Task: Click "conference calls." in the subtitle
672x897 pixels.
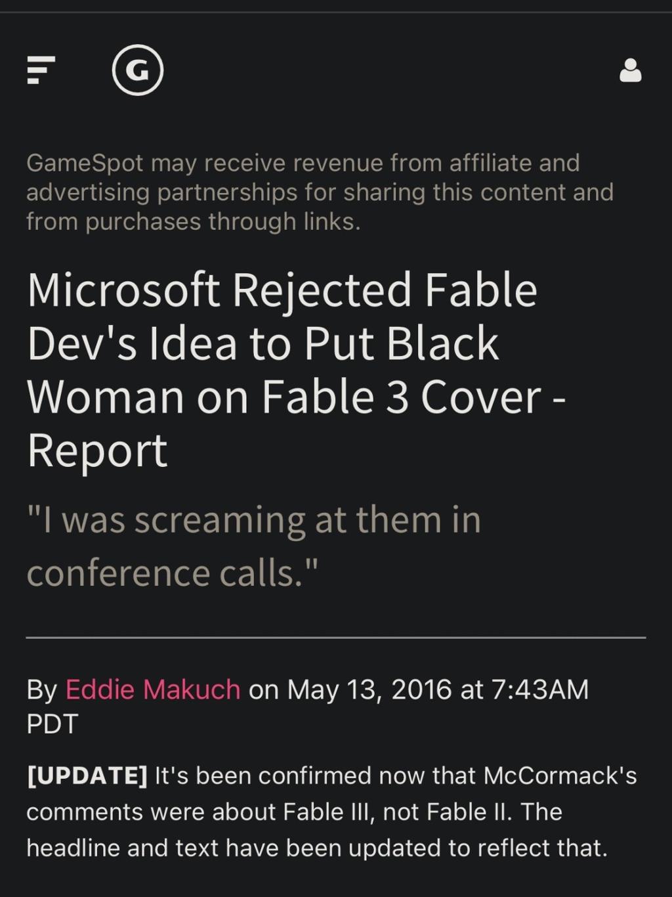Action: pyautogui.click(x=172, y=573)
